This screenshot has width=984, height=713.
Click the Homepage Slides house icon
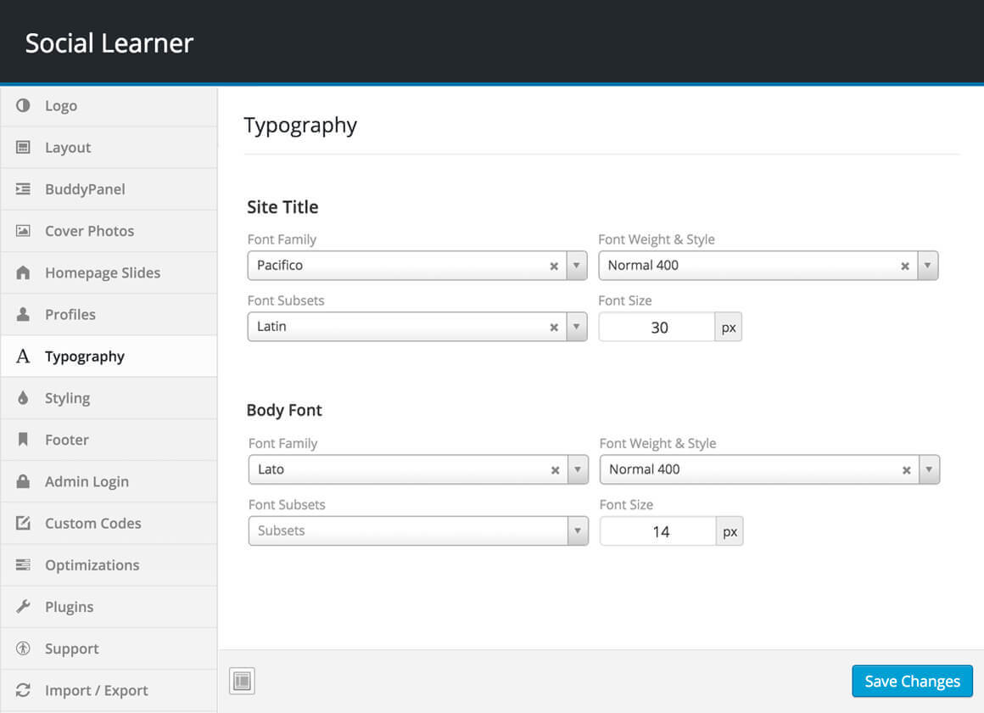(x=23, y=272)
